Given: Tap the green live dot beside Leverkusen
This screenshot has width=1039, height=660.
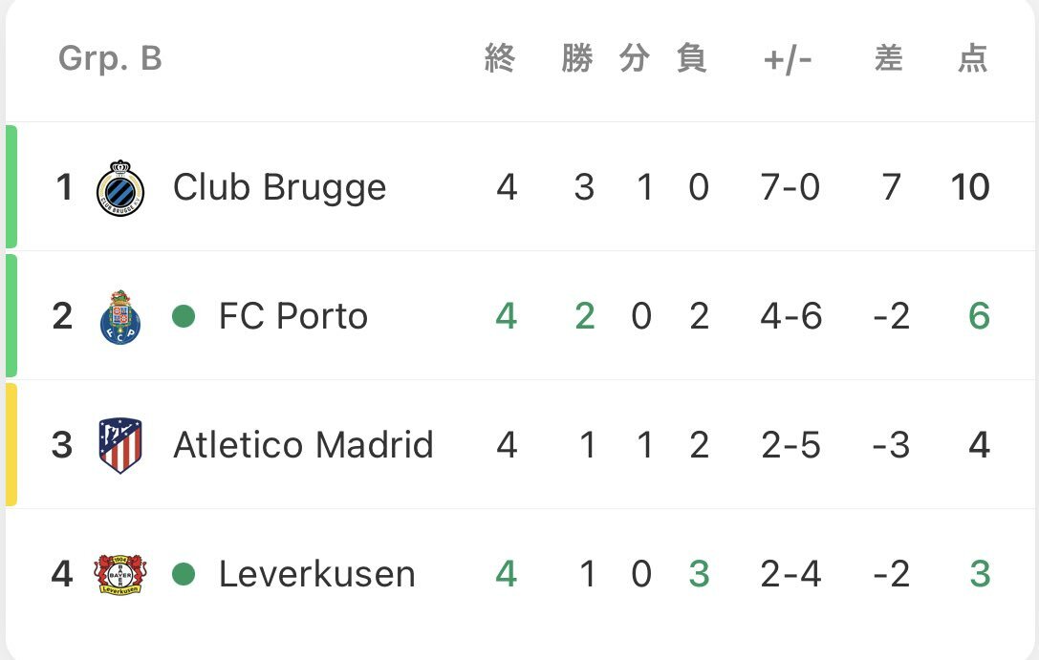Looking at the screenshot, I should coord(184,574).
